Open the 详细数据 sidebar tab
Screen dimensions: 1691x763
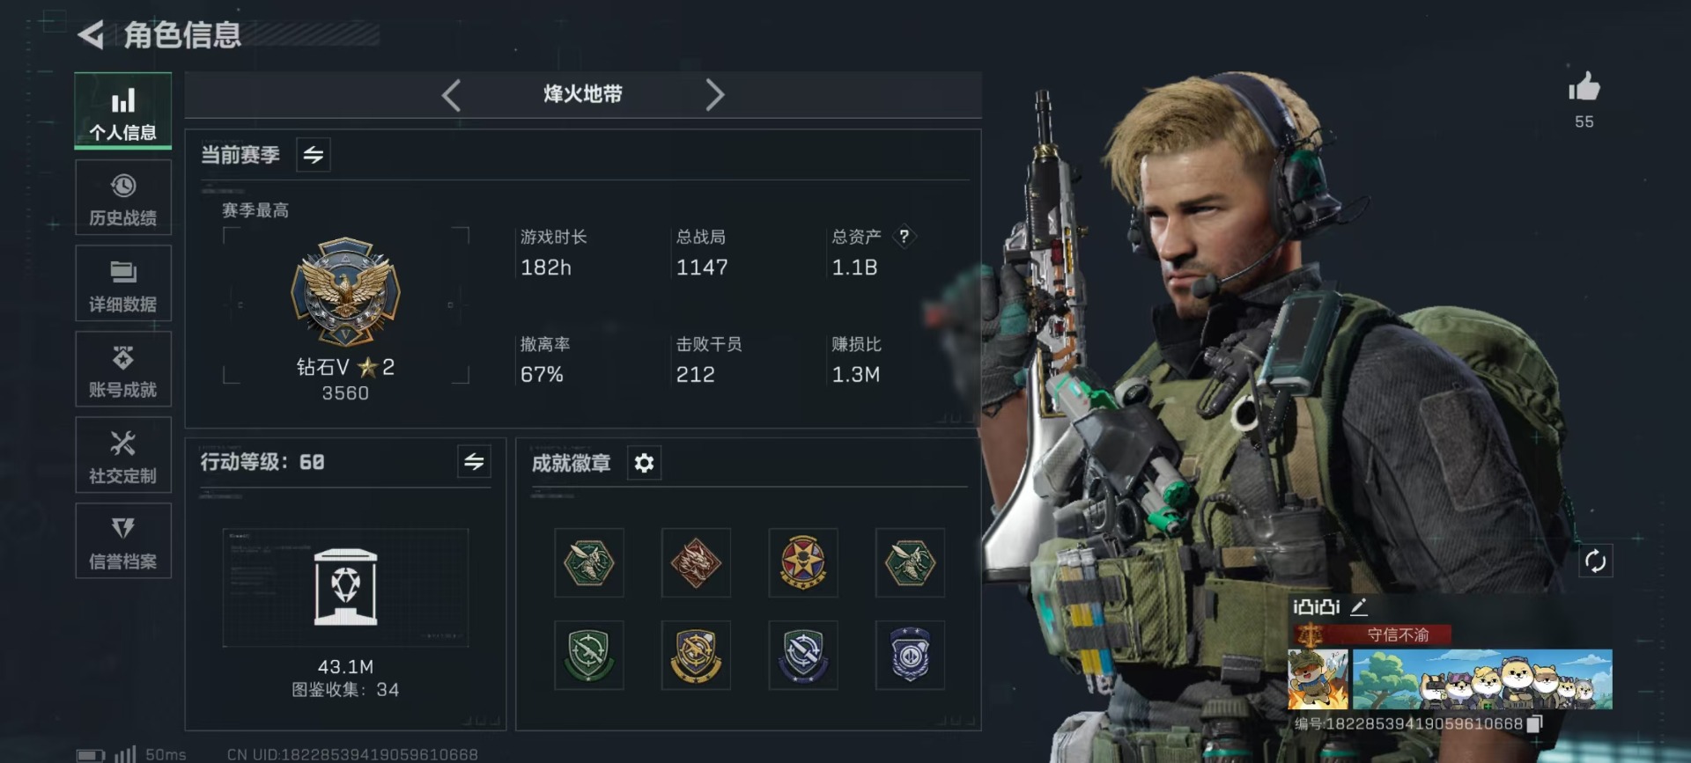tap(123, 284)
